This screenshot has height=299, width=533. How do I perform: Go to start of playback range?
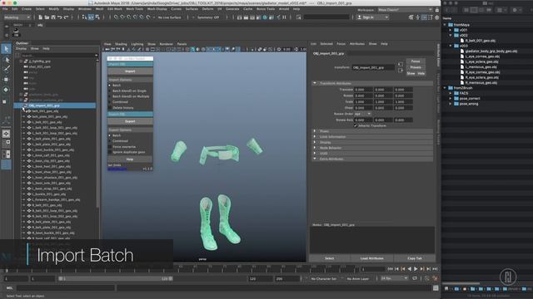click(x=390, y=269)
